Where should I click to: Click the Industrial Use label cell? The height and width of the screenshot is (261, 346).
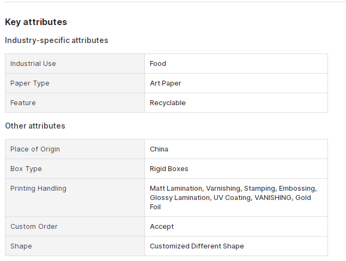pyautogui.click(x=75, y=64)
